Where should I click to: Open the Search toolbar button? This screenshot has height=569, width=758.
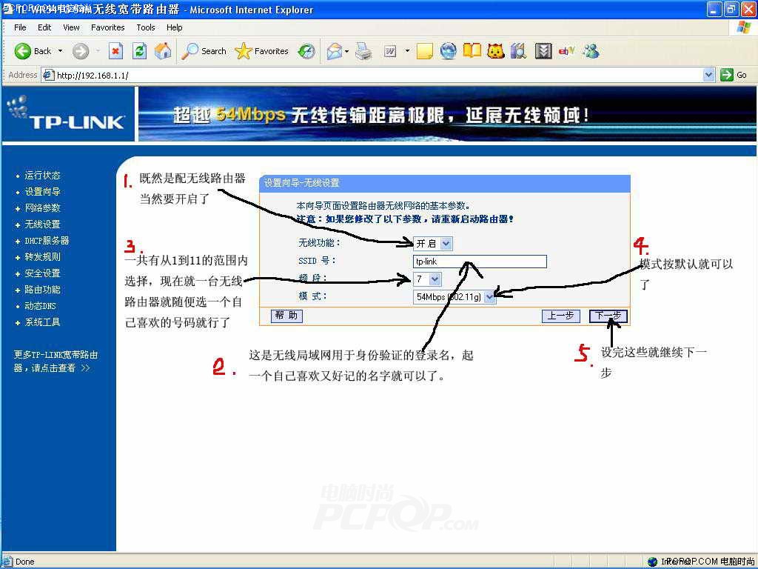tap(204, 51)
